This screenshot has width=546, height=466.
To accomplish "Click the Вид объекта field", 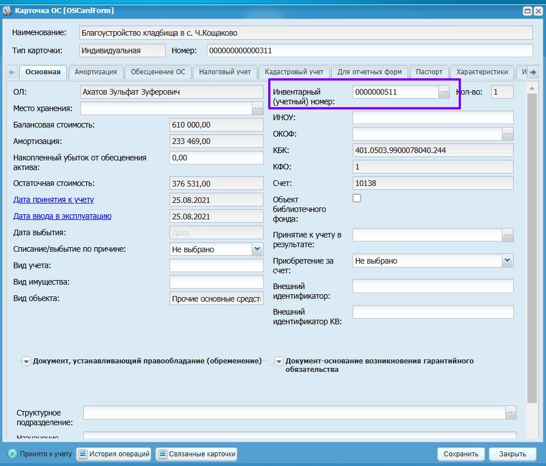I will (x=216, y=298).
